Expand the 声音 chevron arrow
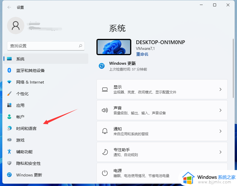This screenshot has width=237, height=186. pyautogui.click(x=220, y=110)
